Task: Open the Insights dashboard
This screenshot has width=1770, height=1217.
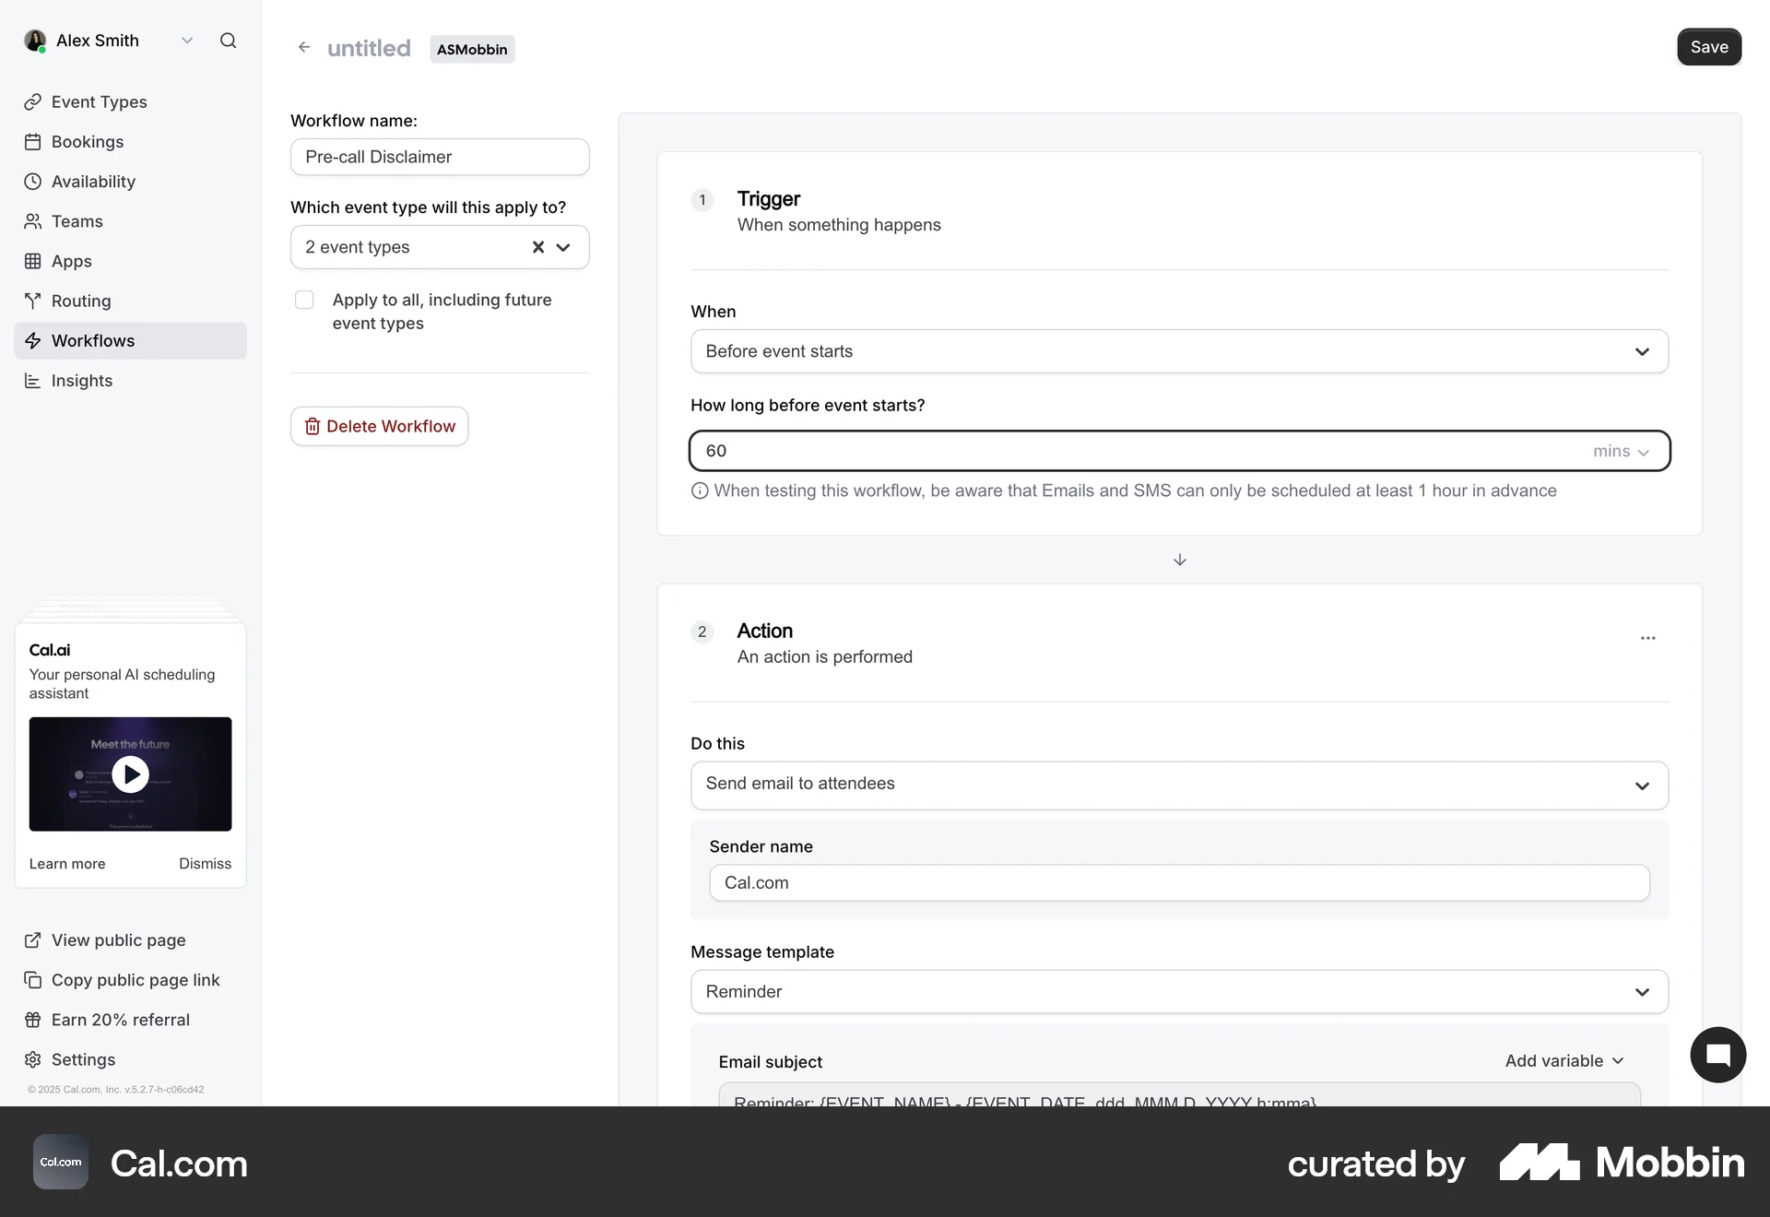Action: tap(81, 380)
